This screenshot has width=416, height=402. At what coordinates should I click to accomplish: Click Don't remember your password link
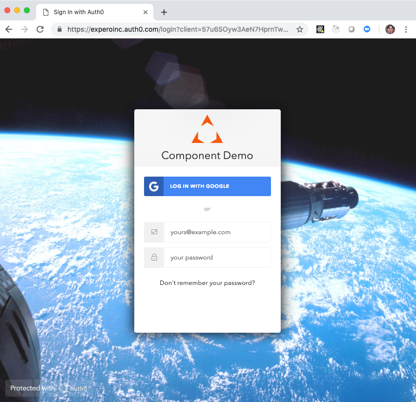[207, 283]
